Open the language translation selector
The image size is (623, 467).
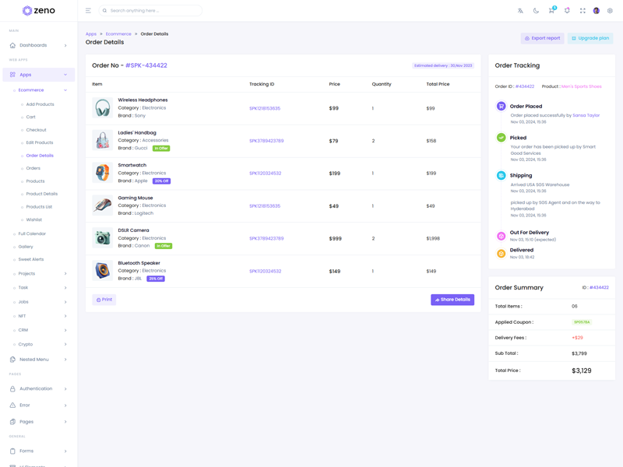tap(520, 11)
